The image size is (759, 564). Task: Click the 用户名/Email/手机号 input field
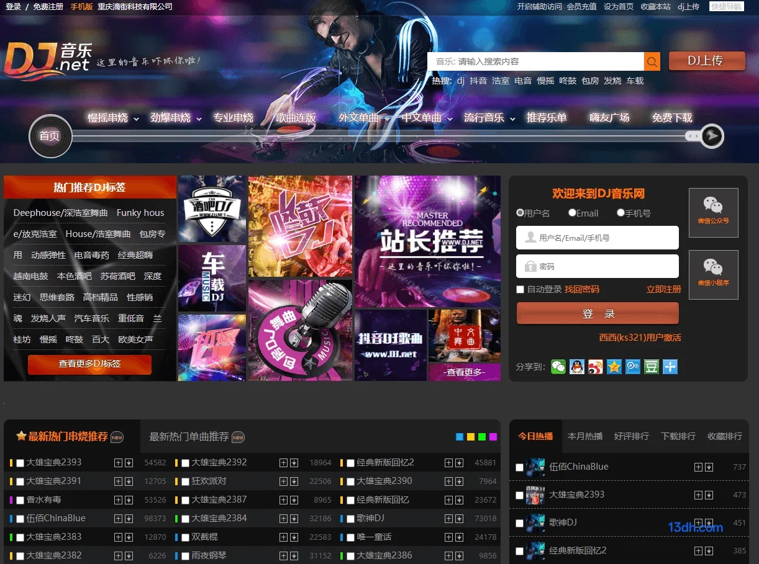point(598,238)
